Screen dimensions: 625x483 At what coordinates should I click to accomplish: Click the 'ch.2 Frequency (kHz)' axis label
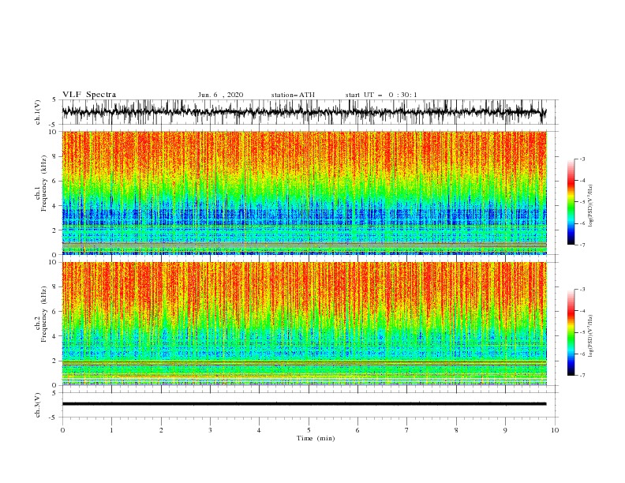(41, 314)
